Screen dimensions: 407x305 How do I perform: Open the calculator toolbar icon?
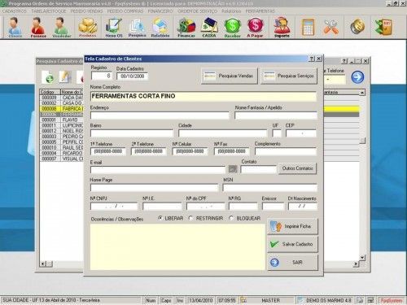[309, 27]
